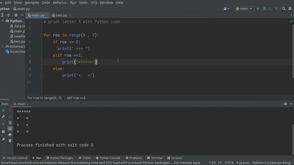Open Version Control tool window button
Image resolution: width=294 pixels, height=165 pixels.
tap(15, 158)
